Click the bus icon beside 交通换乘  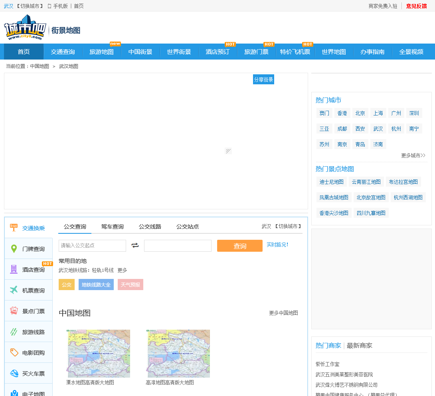(14, 227)
